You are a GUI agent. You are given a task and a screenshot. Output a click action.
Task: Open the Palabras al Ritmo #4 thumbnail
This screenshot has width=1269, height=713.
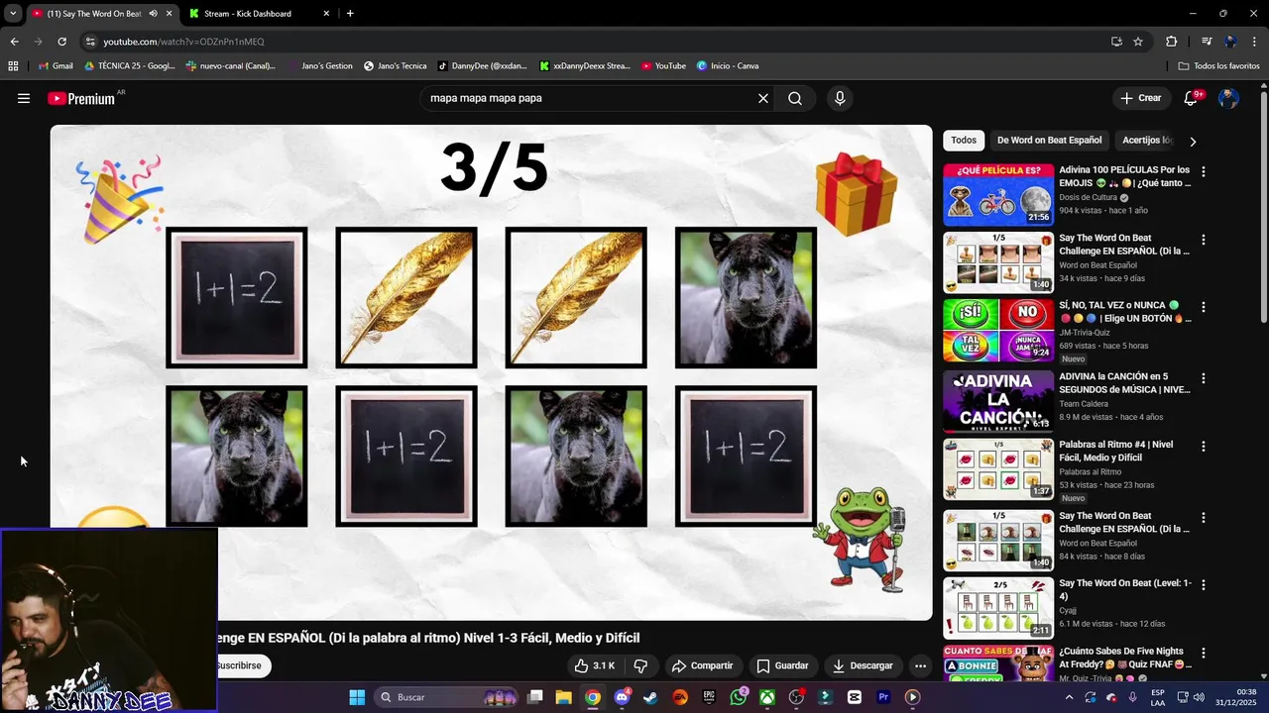coord(998,469)
